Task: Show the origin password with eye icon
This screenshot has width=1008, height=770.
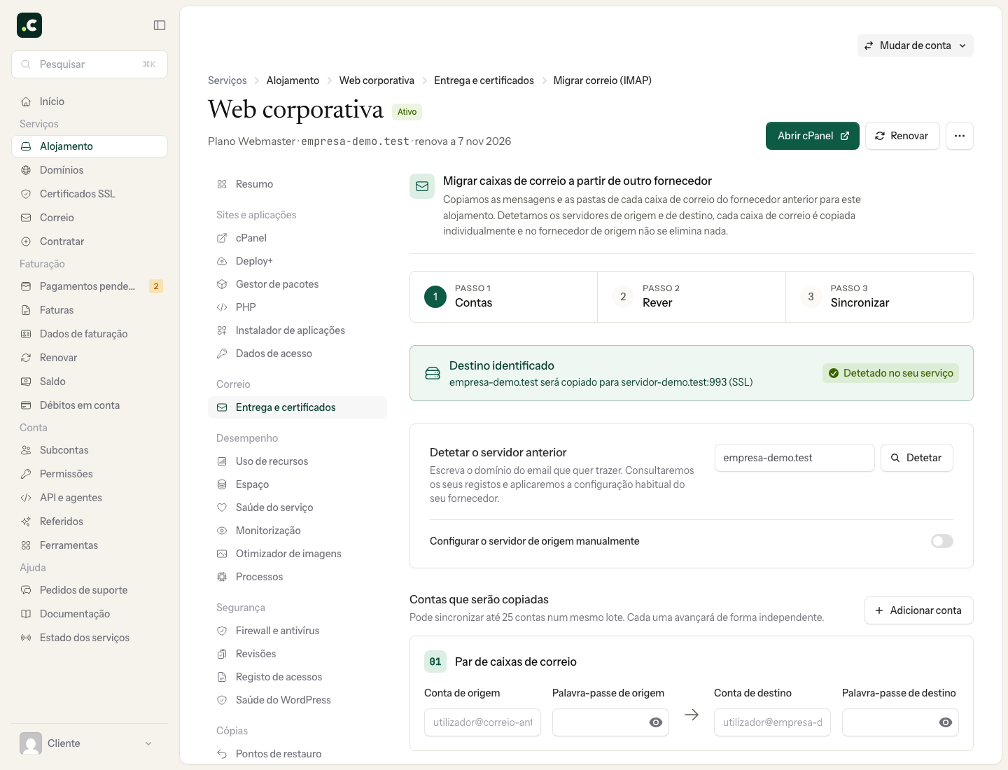Action: [x=656, y=722]
